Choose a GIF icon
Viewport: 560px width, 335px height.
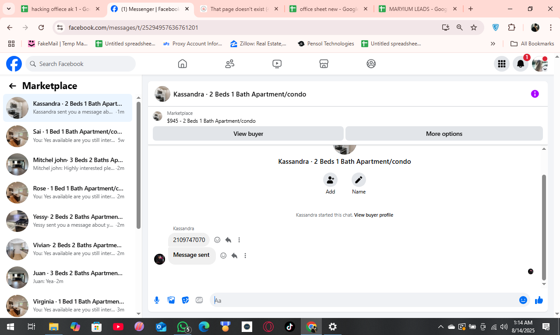[199, 300]
